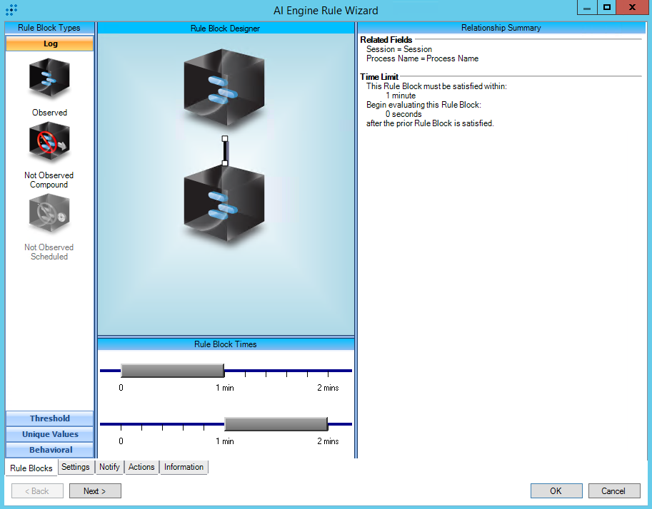This screenshot has width=652, height=509.
Task: Click the link connector between rule blocks
Action: (225, 150)
